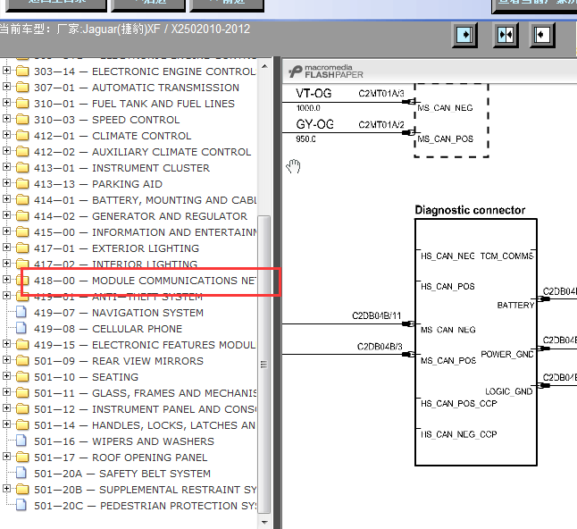Click the split-panel center arrows icon
This screenshot has height=529, width=577.
pos(506,35)
